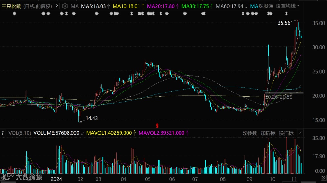Click the 换指标 button
327x183 pixels.
click(286, 133)
